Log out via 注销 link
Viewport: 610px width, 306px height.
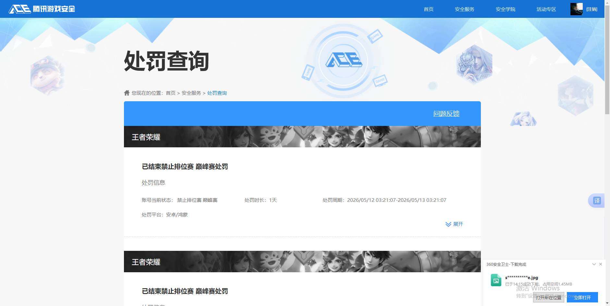tap(592, 9)
